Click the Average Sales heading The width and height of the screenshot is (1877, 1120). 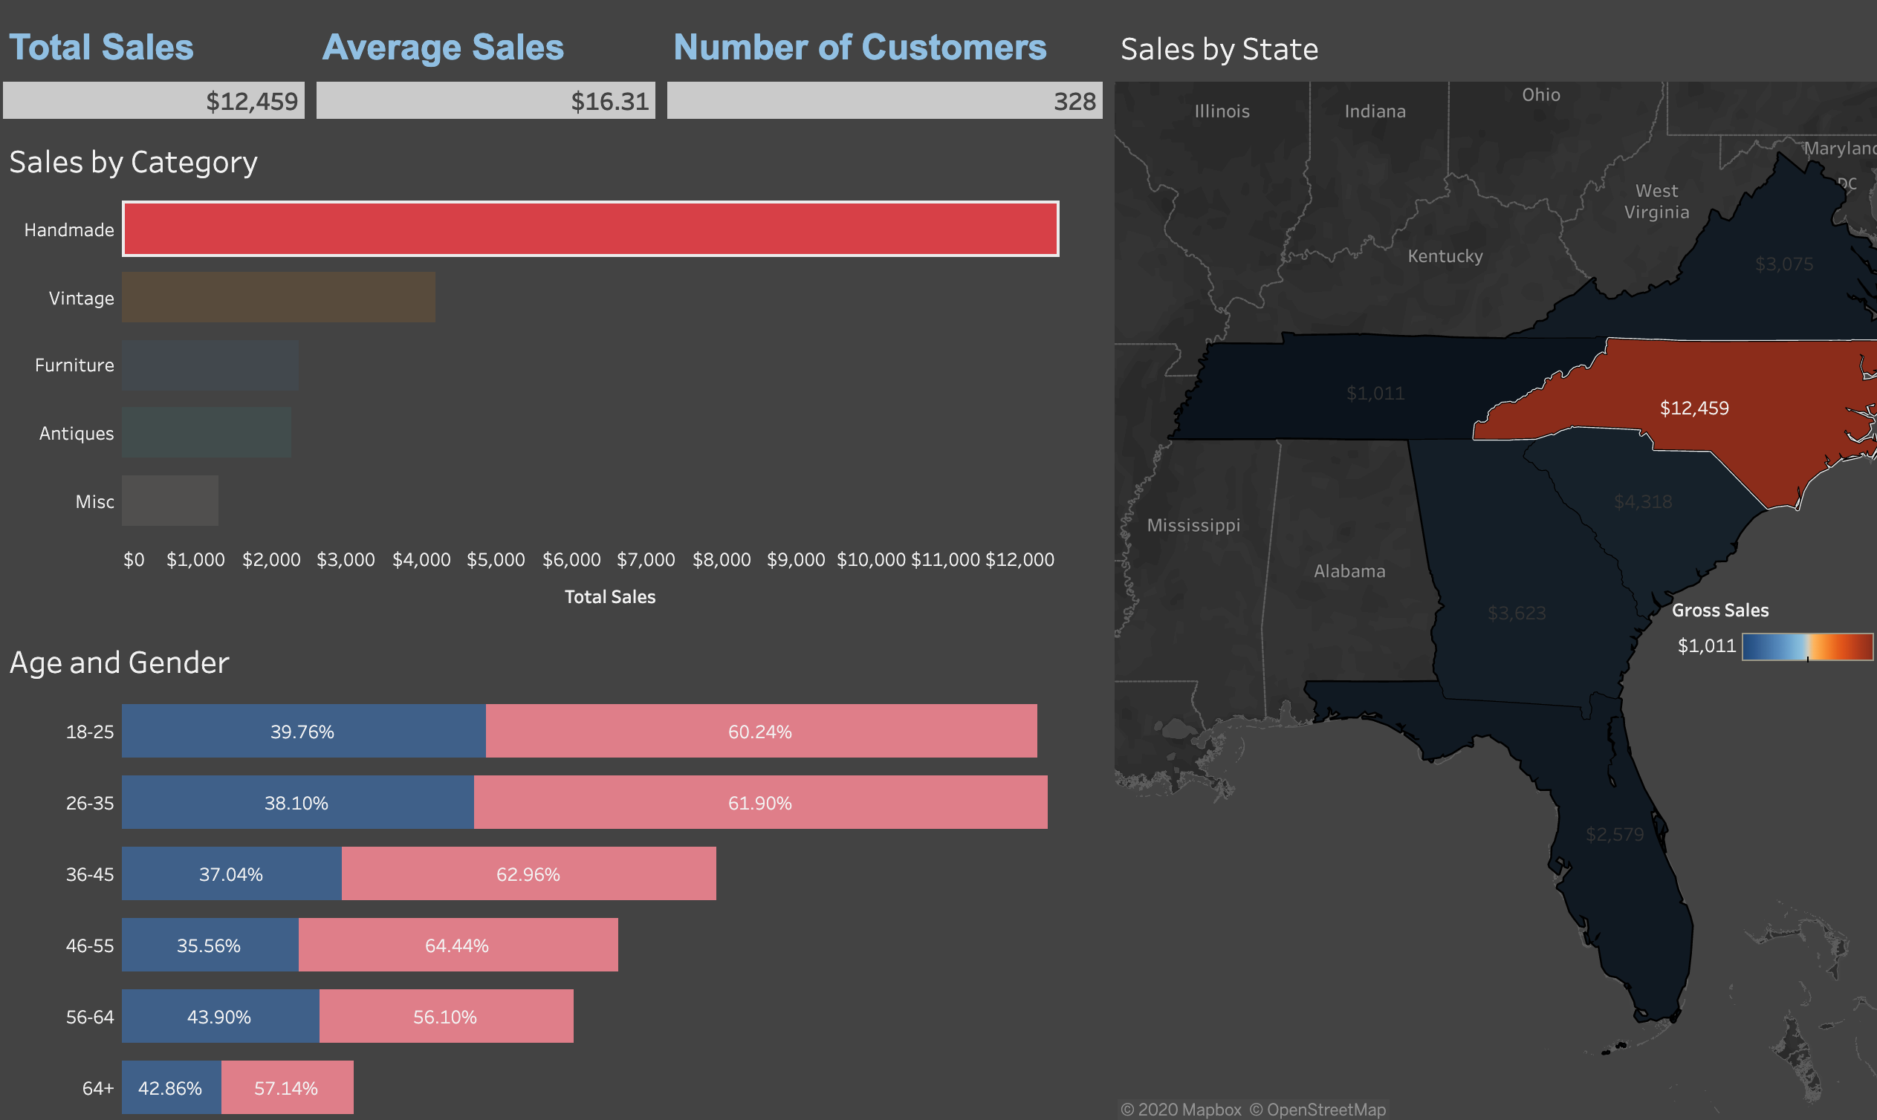point(443,47)
